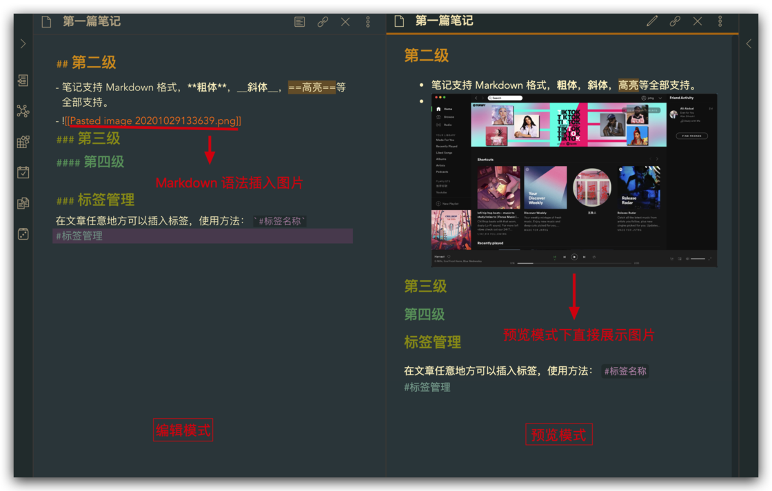The width and height of the screenshot is (772, 491).
Task: Click the '#### 第四级' heading in editor
Action: tap(90, 161)
